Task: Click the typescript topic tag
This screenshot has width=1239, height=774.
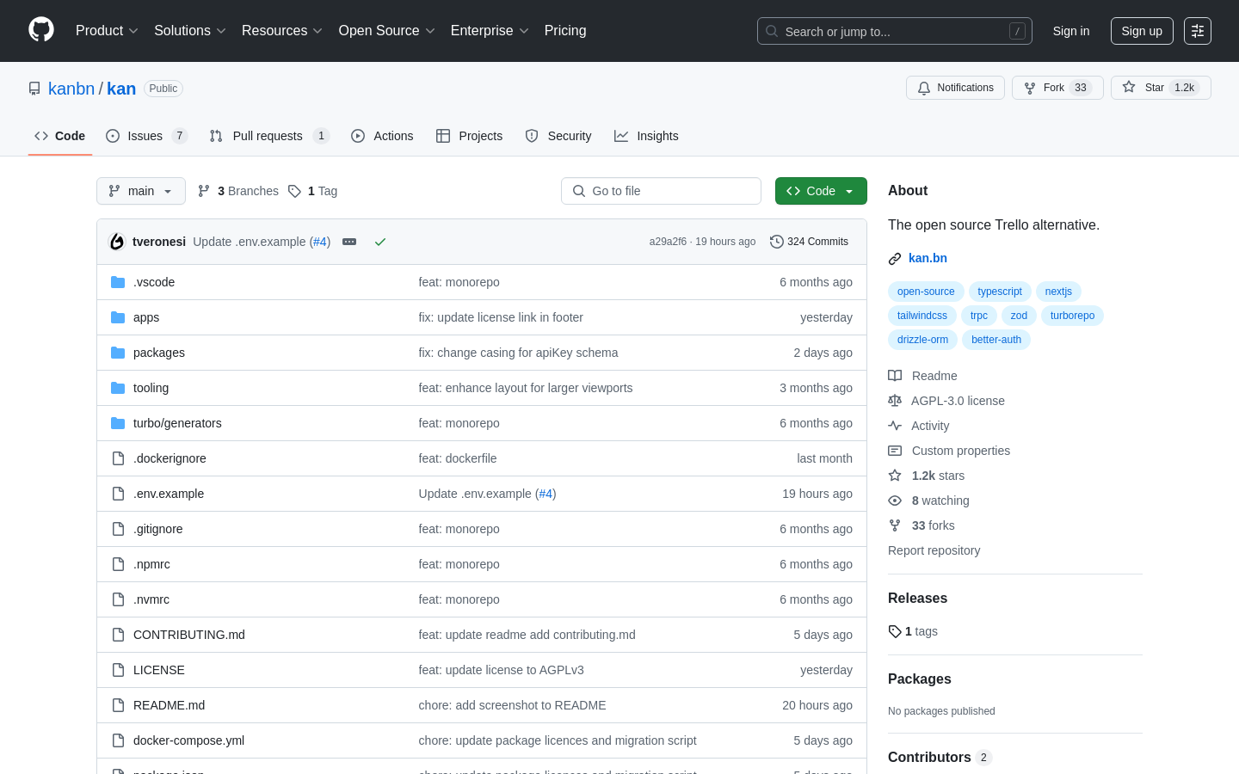Action: tap(1000, 292)
